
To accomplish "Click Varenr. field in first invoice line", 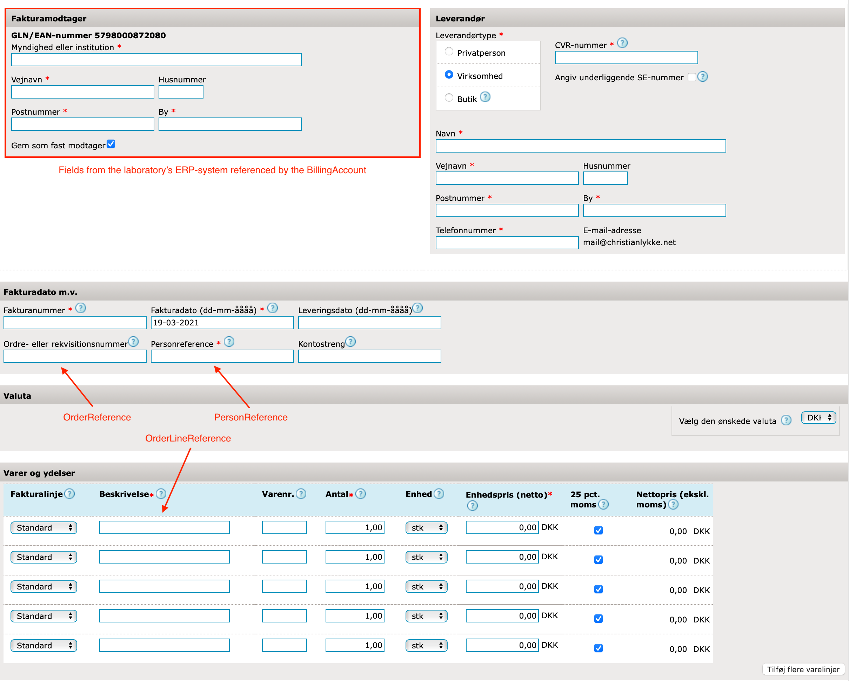I will (284, 528).
